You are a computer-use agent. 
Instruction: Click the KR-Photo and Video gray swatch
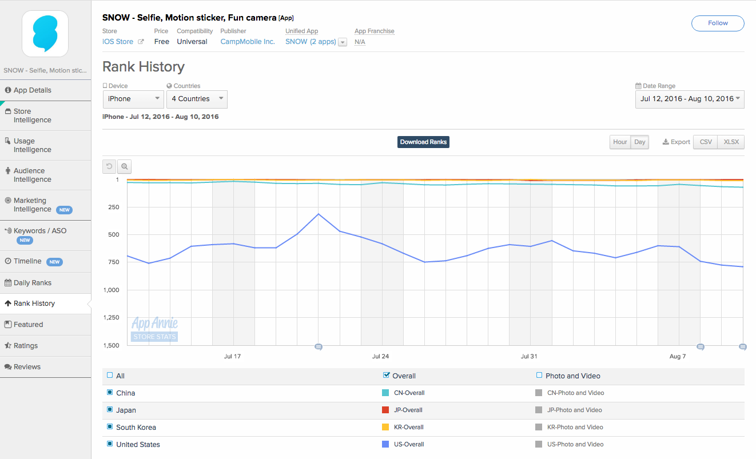pyautogui.click(x=539, y=427)
